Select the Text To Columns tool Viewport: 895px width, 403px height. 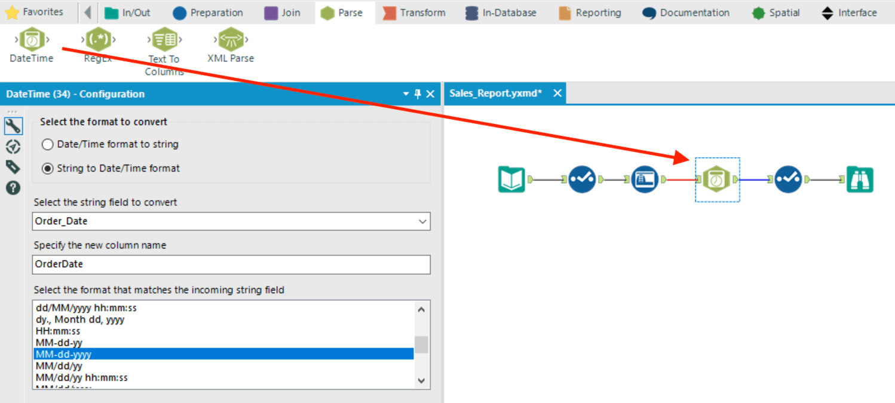click(x=164, y=41)
